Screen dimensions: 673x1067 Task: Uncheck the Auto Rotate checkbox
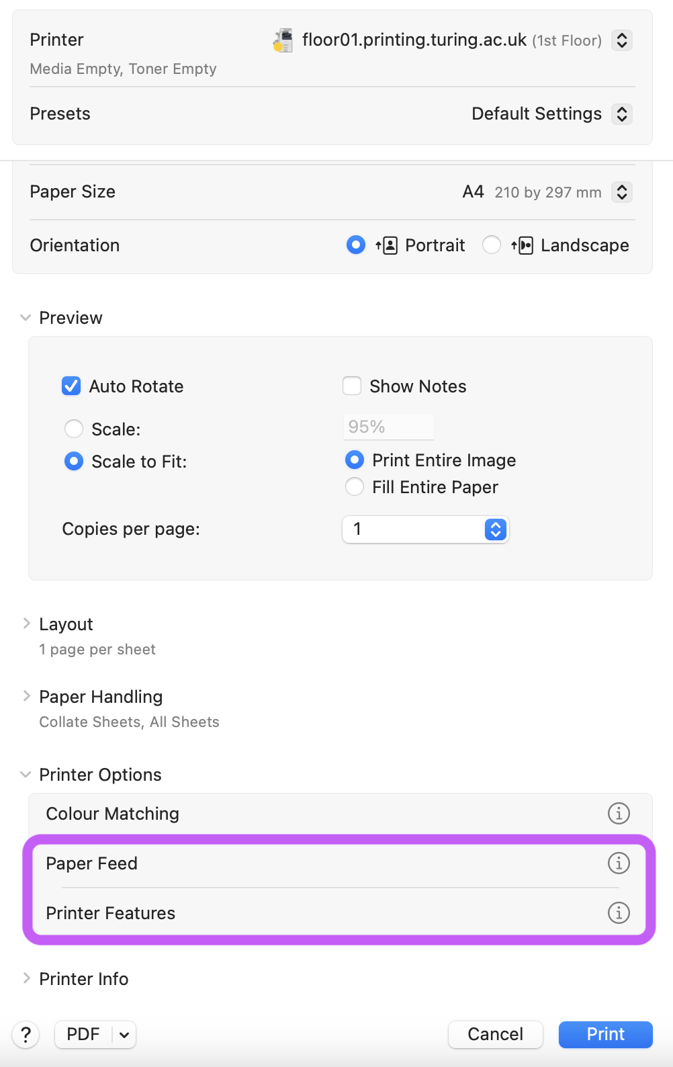click(71, 386)
